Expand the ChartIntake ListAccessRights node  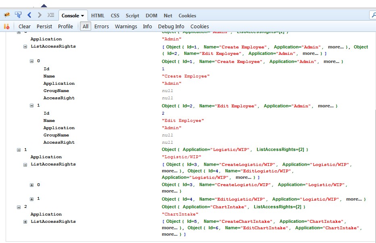pos(26,221)
